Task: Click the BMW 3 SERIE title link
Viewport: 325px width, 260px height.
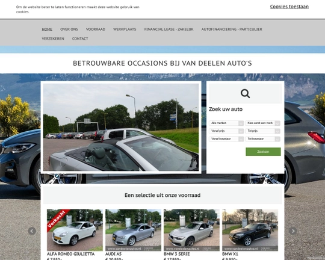Action: (176, 254)
